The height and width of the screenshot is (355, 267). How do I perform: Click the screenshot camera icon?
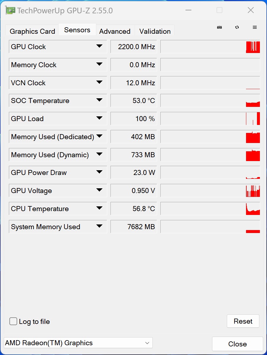click(x=219, y=27)
